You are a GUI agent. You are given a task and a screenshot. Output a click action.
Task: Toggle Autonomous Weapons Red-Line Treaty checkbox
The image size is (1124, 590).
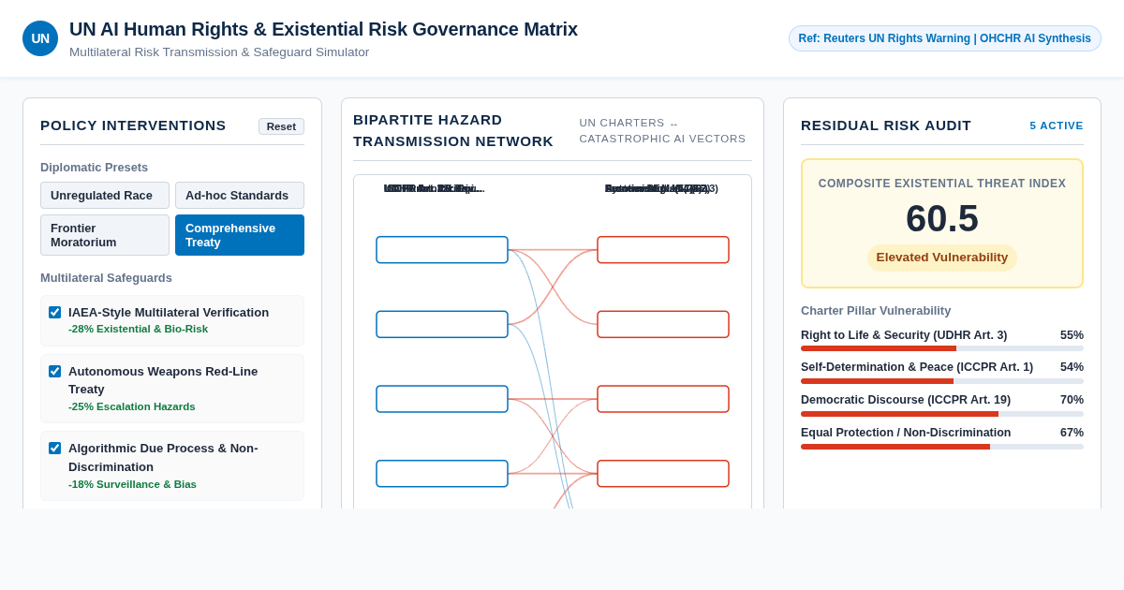54,371
